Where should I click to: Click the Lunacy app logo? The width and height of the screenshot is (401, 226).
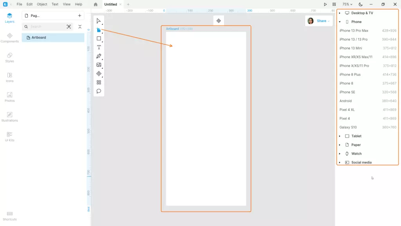click(5, 4)
